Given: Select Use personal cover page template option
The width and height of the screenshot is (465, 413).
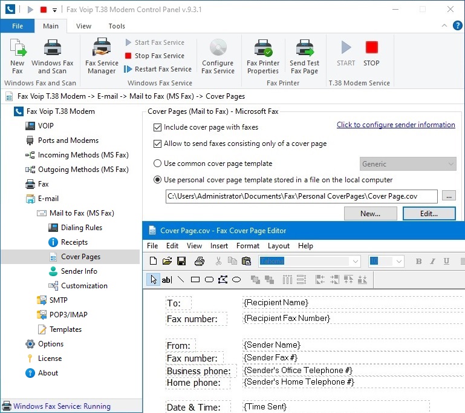Looking at the screenshot, I should click(157, 180).
